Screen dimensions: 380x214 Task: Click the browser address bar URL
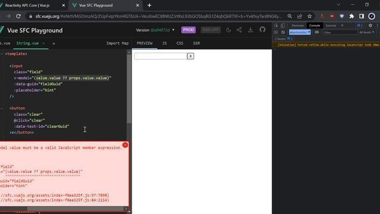(x=159, y=16)
